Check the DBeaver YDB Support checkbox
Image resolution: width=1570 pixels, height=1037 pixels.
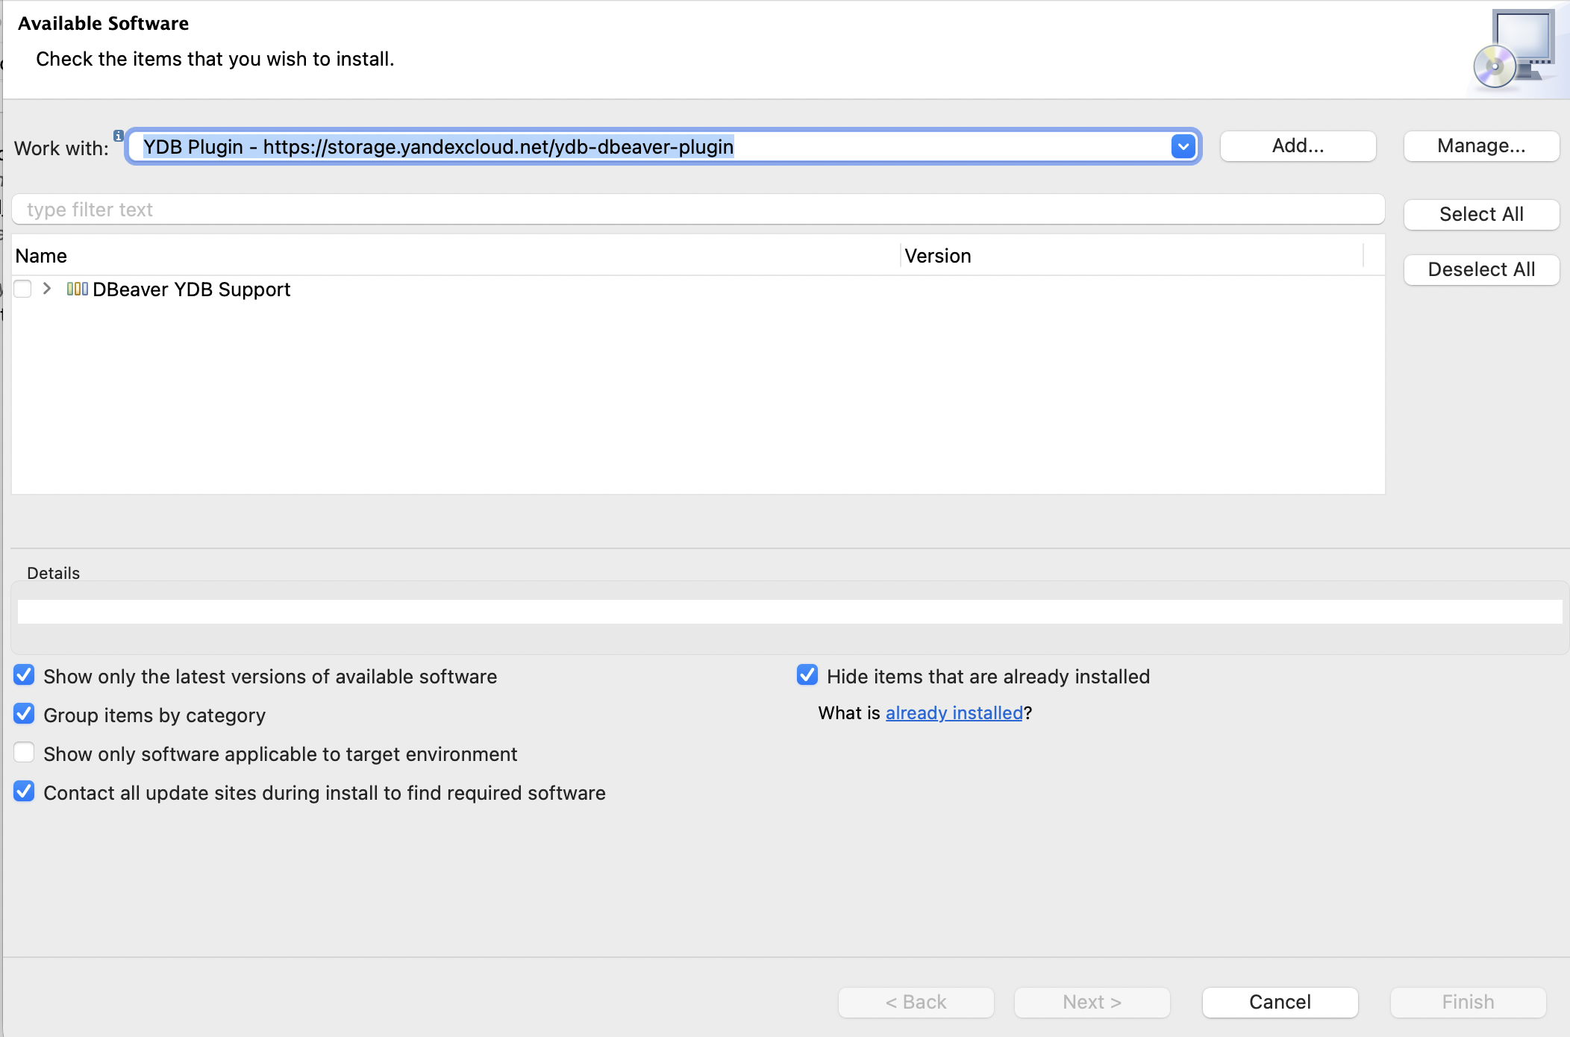pos(23,289)
